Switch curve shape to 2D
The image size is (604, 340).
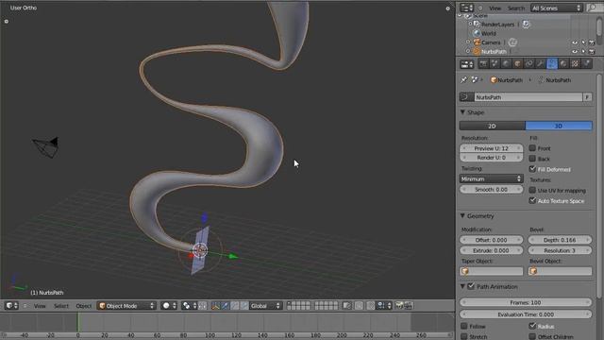493,126
